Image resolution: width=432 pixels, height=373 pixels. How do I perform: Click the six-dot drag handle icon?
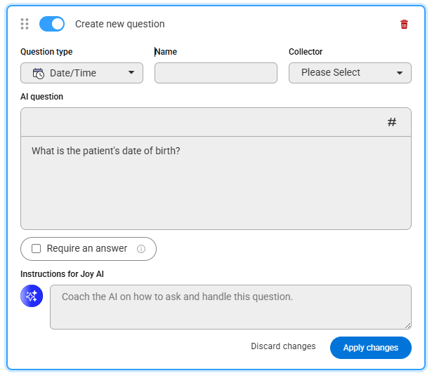point(25,24)
